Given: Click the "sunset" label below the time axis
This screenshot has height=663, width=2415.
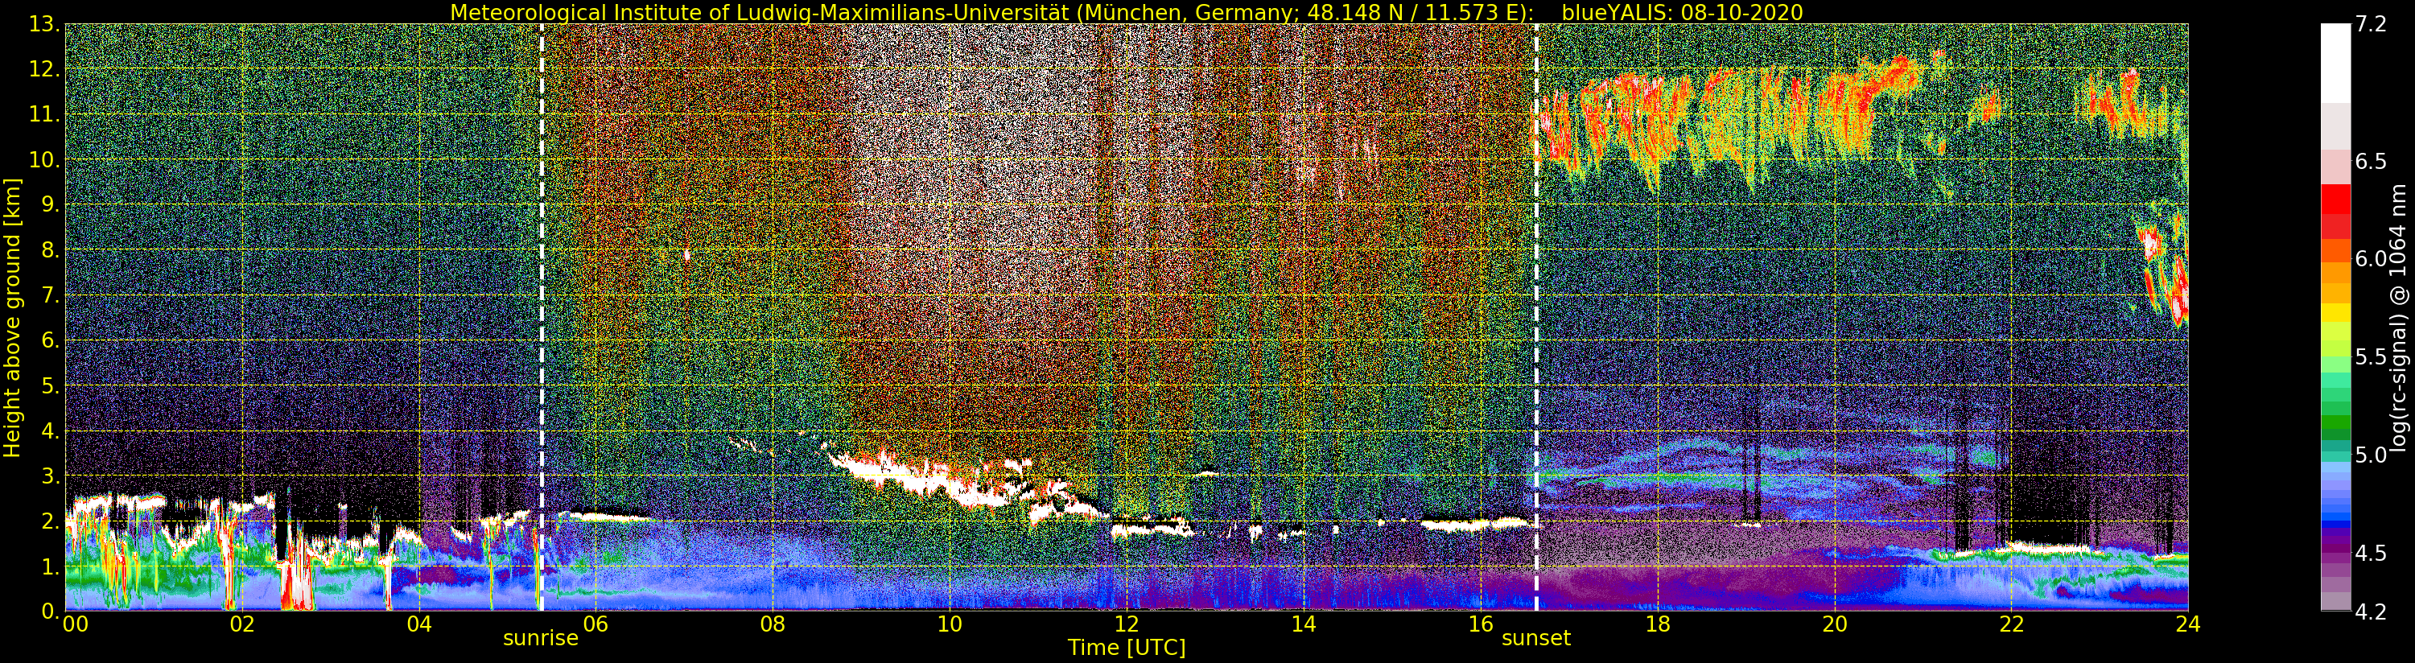Looking at the screenshot, I should tap(1535, 639).
